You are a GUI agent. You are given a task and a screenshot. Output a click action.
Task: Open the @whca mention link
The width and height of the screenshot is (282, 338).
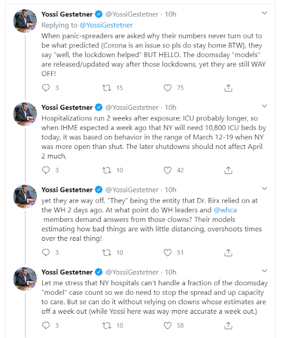point(225,210)
